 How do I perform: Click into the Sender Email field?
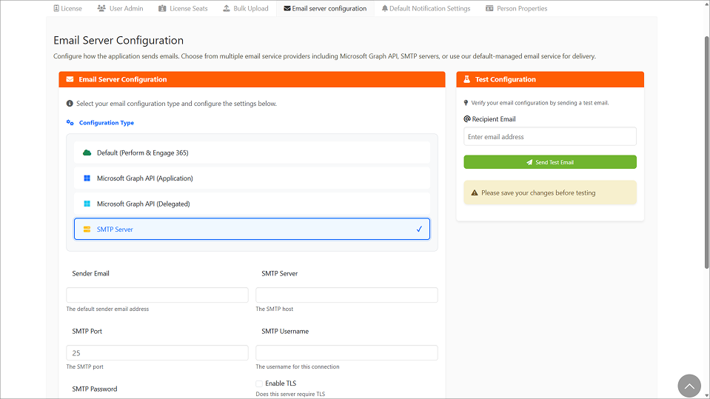tap(157, 295)
